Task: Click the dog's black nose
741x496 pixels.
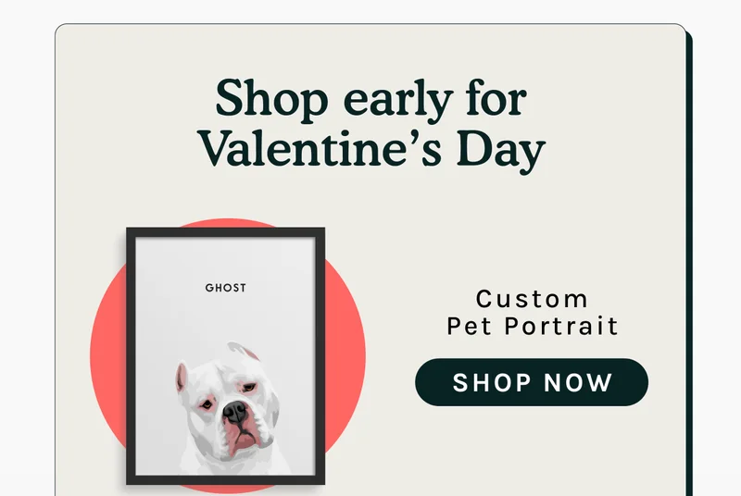Action: coord(235,411)
